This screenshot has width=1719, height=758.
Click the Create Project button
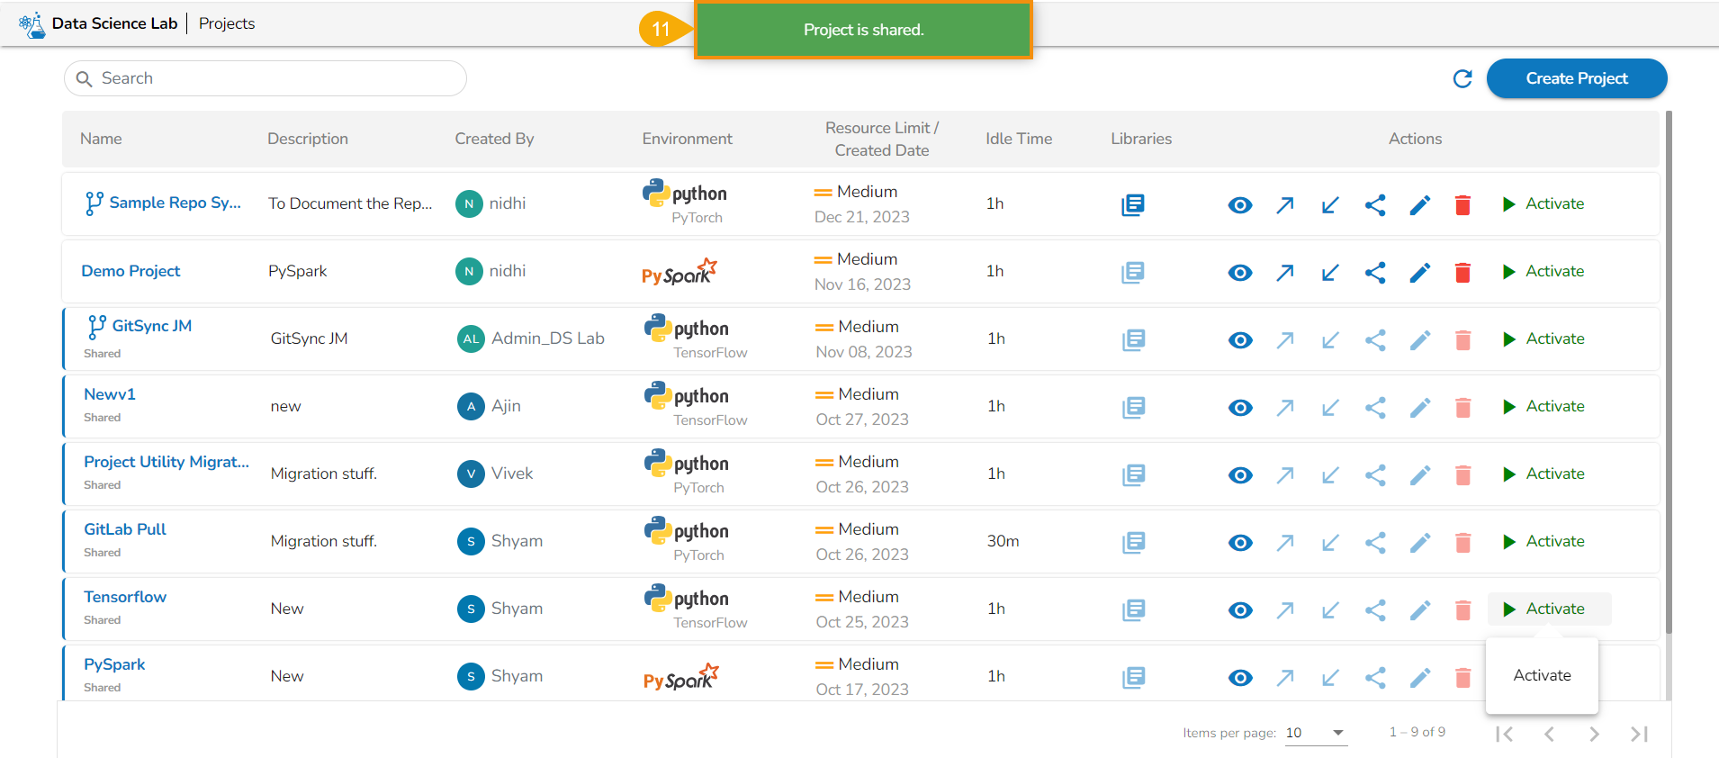1576,78
